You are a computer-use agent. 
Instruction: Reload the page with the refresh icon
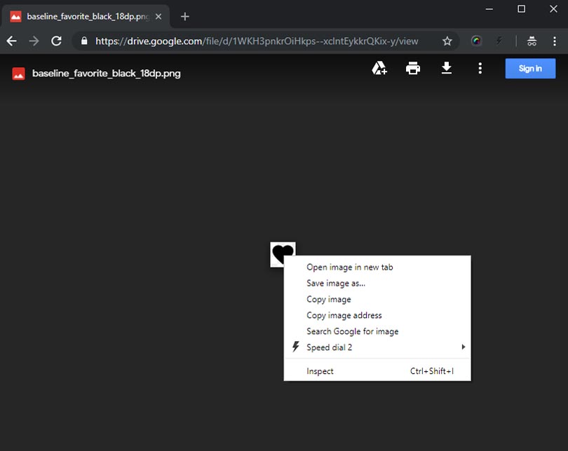(x=56, y=41)
